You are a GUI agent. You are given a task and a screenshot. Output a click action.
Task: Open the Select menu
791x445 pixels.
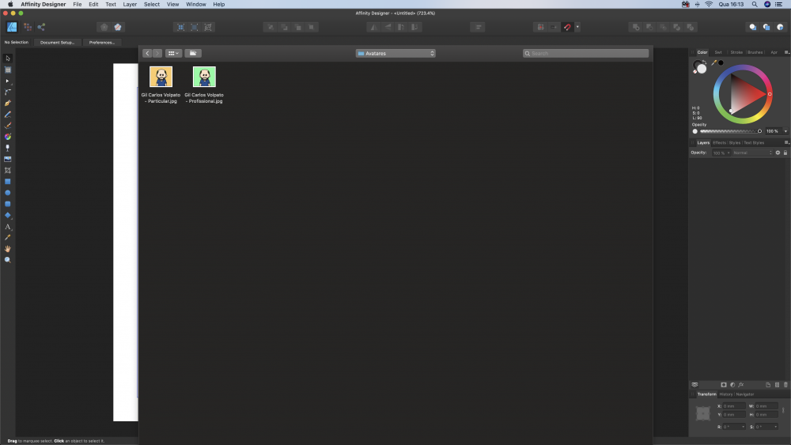152,4
